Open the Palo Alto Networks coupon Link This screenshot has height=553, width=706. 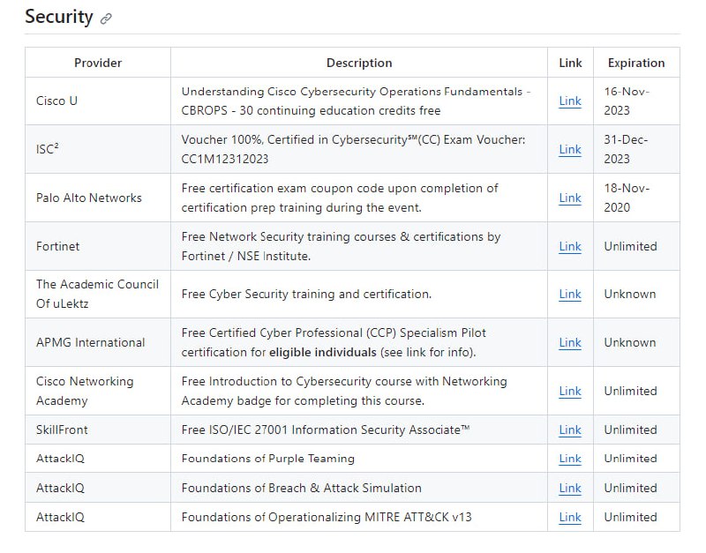click(569, 198)
